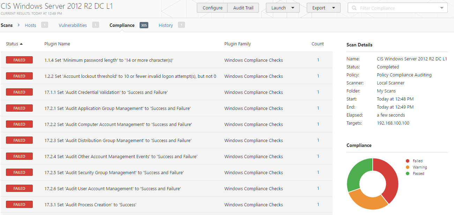The image size is (454, 215).
Task: Click FAILED badge for 1.2.2 row
Action: pyautogui.click(x=19, y=76)
